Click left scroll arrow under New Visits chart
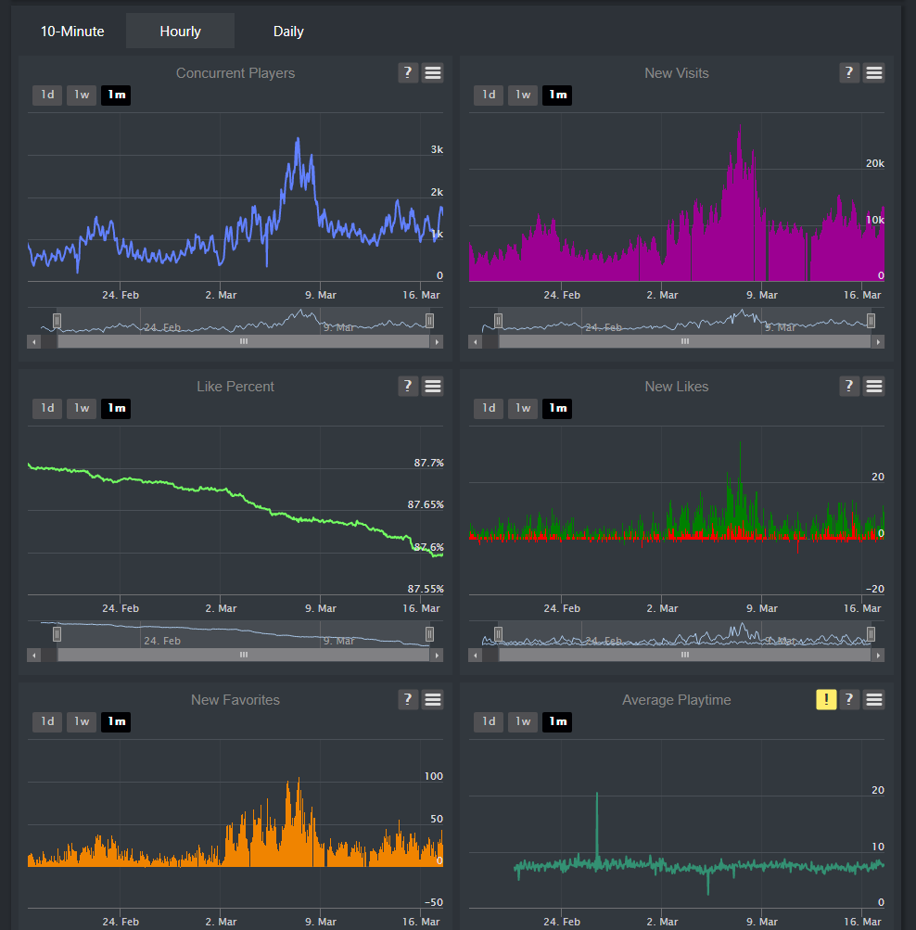Viewport: 916px width, 930px height. tap(476, 341)
